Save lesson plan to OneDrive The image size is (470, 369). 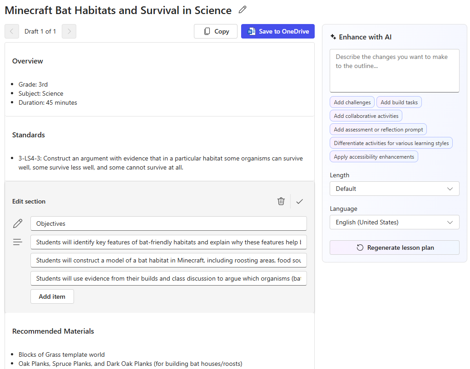pyautogui.click(x=278, y=31)
